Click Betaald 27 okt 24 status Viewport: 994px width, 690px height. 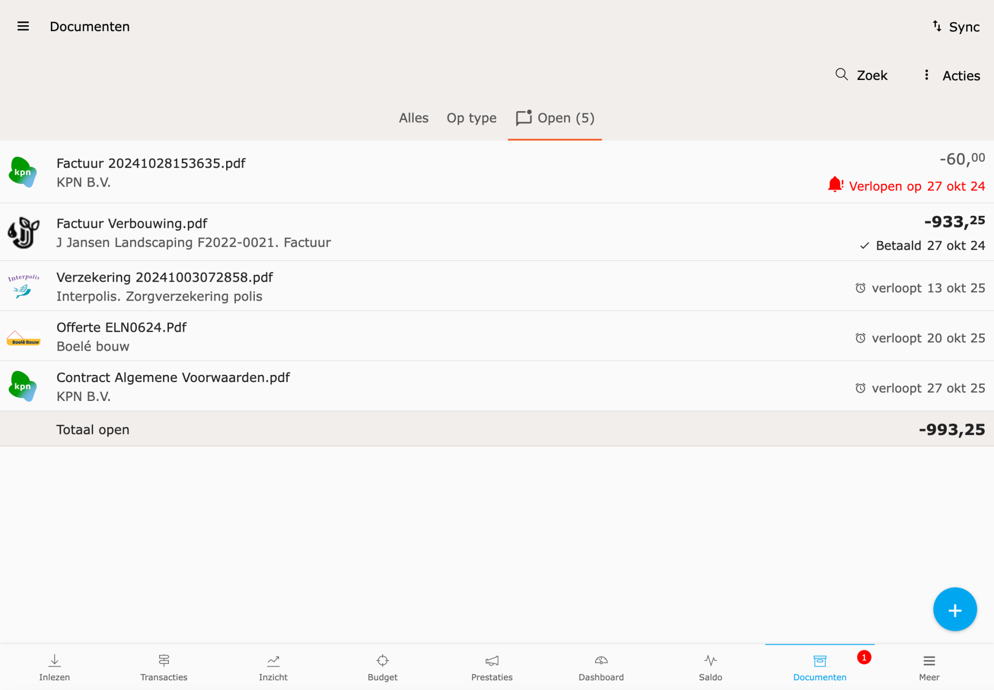coord(930,245)
